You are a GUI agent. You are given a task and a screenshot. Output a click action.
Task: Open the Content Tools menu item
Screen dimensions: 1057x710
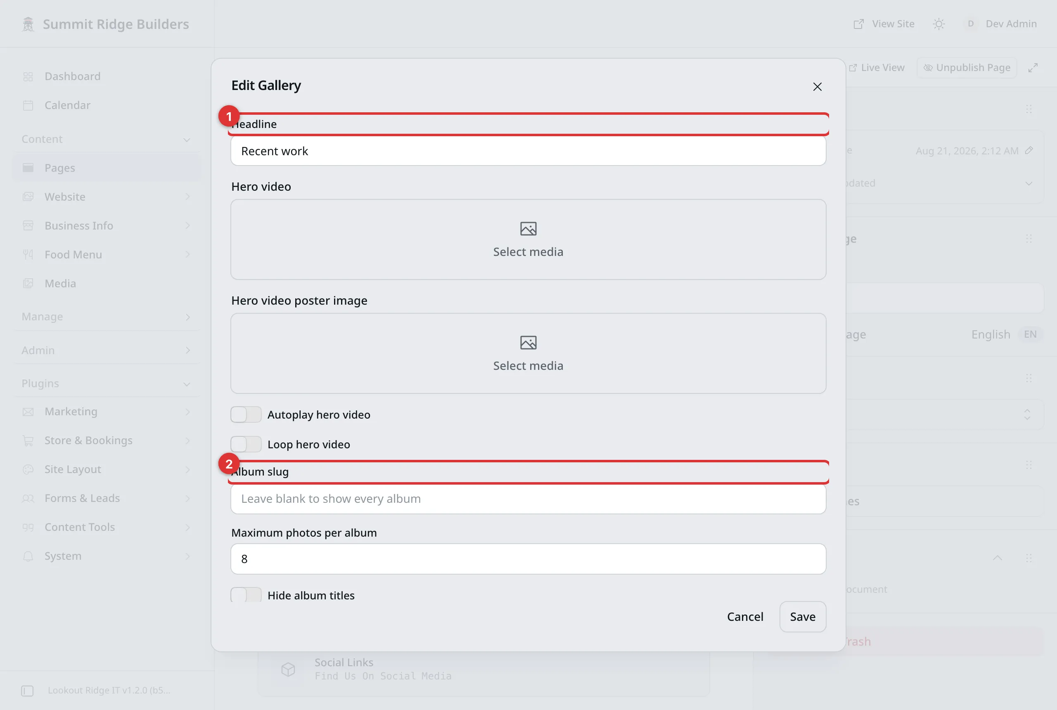[106, 527]
